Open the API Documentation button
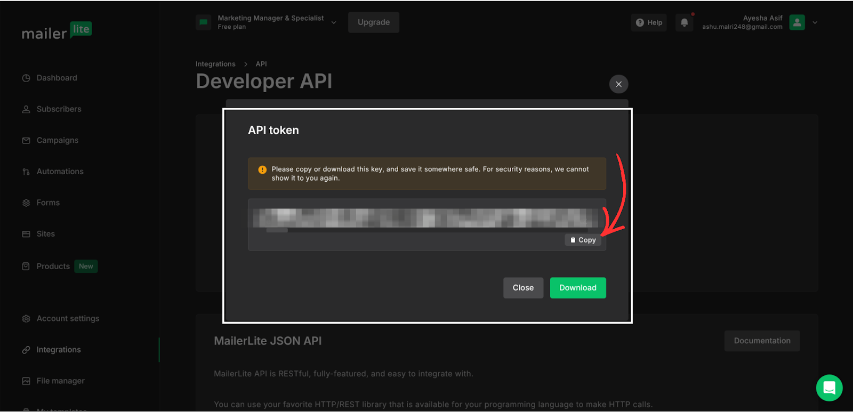The height and width of the screenshot is (412, 853). point(762,341)
